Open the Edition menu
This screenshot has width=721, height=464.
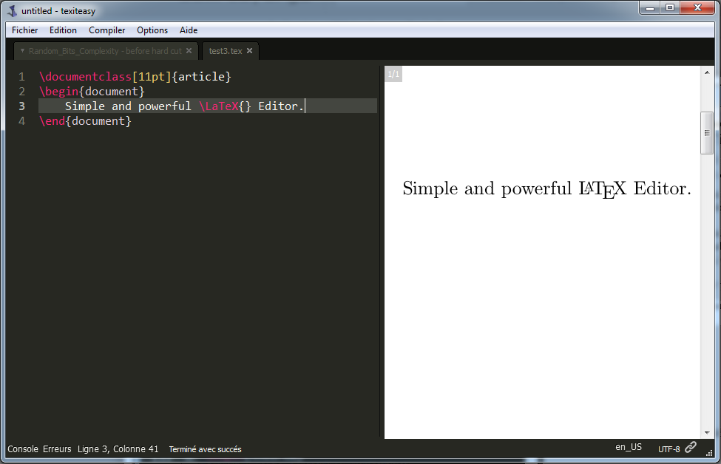click(63, 30)
